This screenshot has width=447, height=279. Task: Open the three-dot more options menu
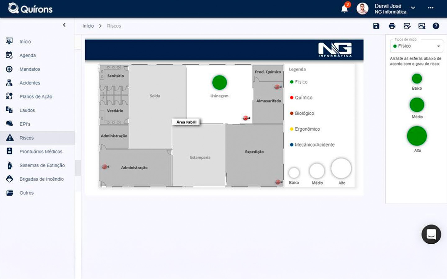pyautogui.click(x=431, y=8)
